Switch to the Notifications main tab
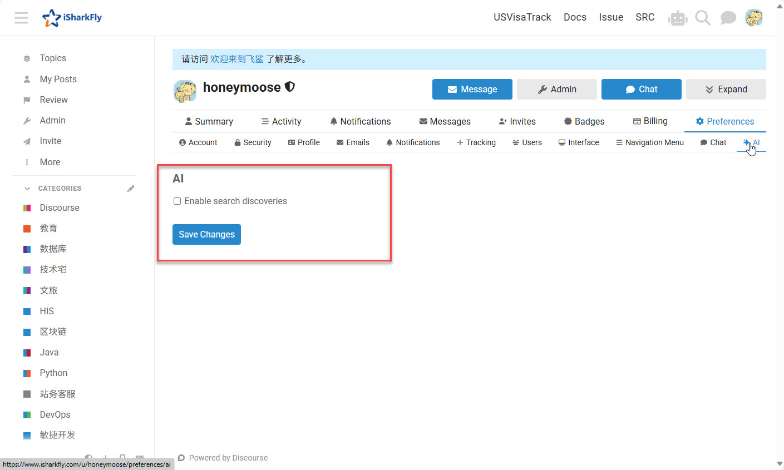 (x=360, y=121)
